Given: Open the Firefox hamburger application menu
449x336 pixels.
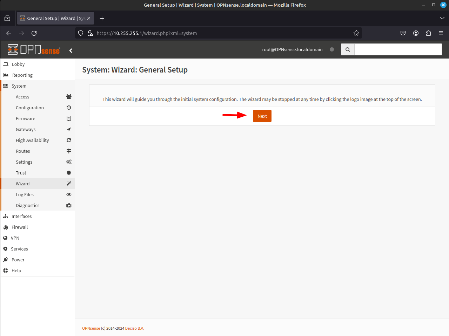Looking at the screenshot, I should (x=441, y=33).
